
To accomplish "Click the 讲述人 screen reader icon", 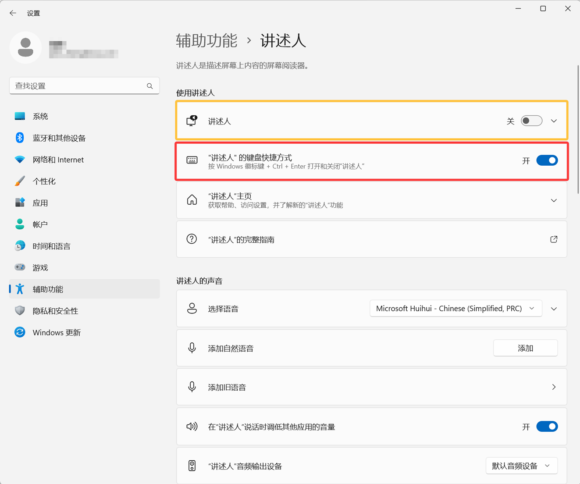I will (x=192, y=121).
